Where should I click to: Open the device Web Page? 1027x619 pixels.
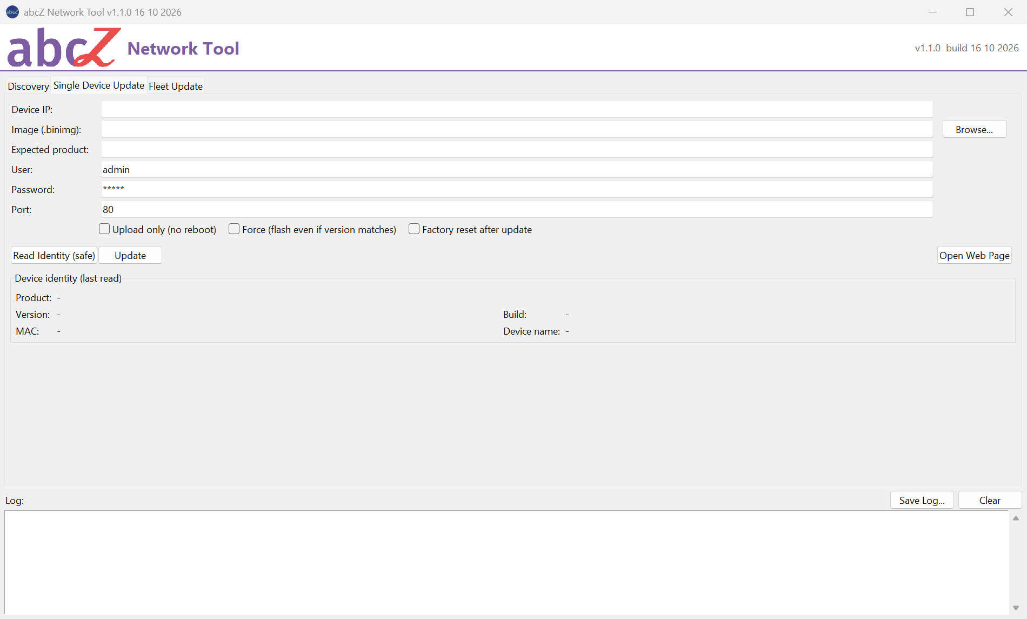tap(974, 255)
